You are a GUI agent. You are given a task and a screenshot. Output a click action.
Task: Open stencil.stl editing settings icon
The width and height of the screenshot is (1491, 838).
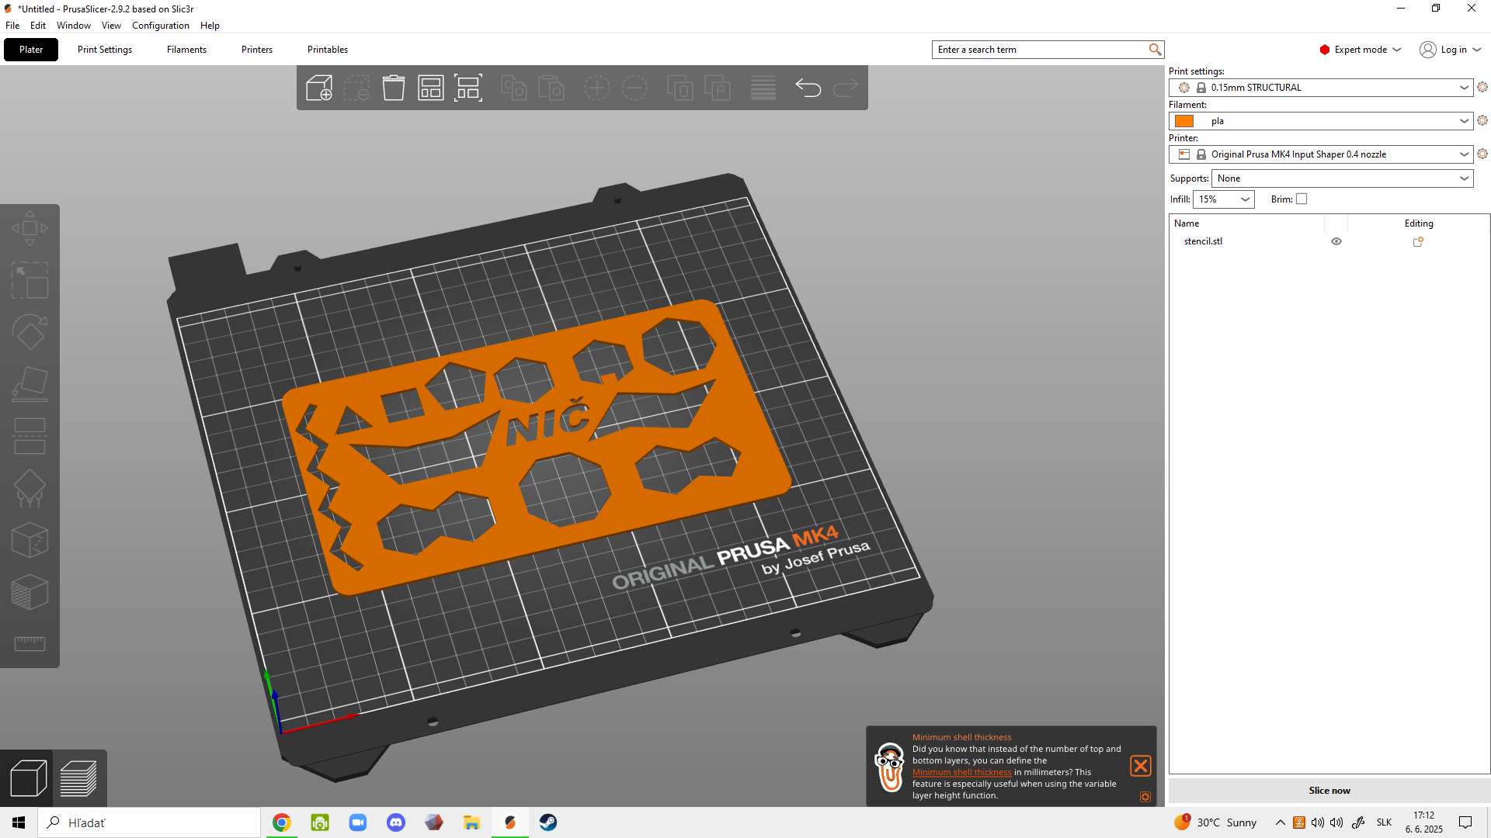(1418, 241)
